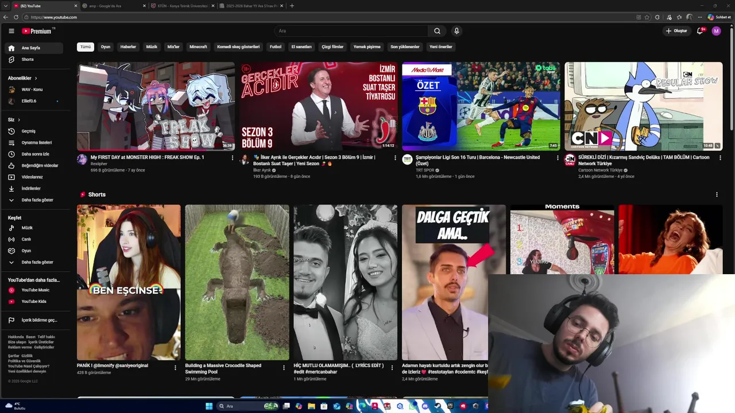
Task: Open options menu for İlker Ayrık video
Action: click(395, 158)
